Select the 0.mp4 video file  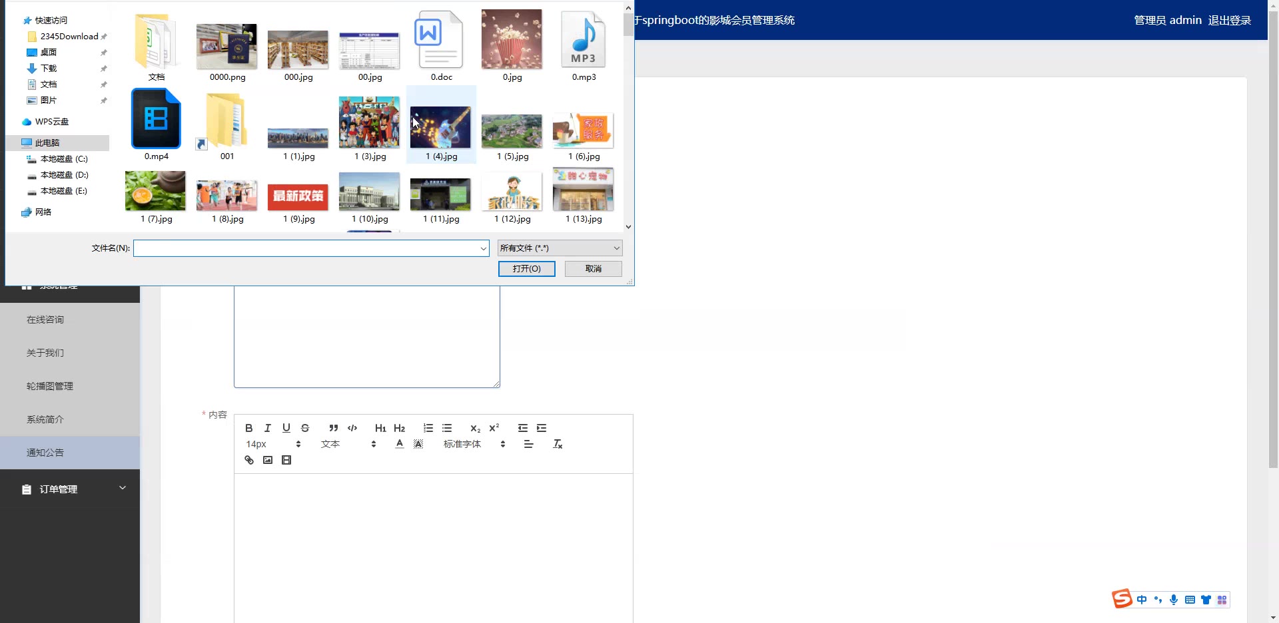click(x=157, y=125)
